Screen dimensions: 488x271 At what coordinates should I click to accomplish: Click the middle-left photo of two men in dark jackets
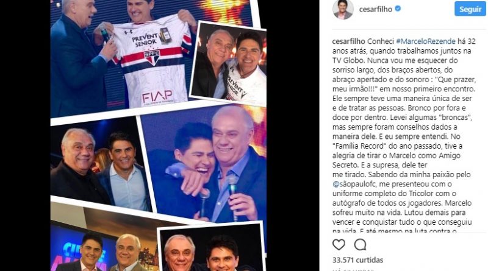click(99, 164)
